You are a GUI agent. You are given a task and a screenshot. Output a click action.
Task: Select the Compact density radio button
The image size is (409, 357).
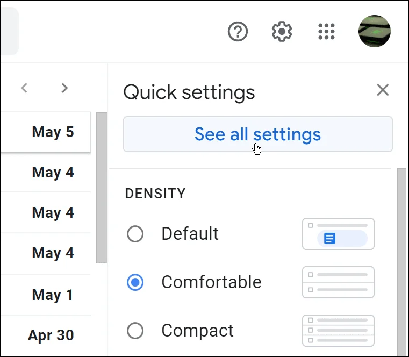(x=135, y=331)
